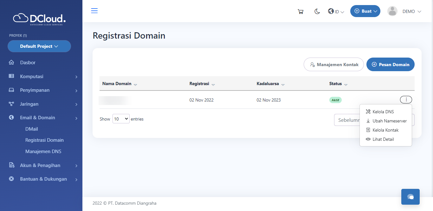Viewport: 433px width, 211px height.
Task: Click the three-dot actions icon in row
Action: coord(406,100)
